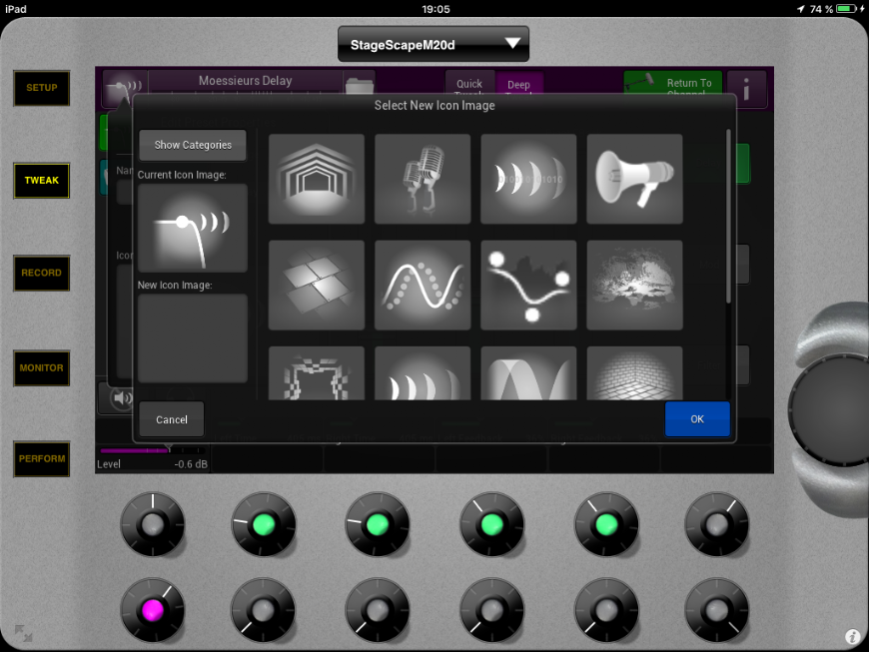Screen dimensions: 869x652
Task: Choose the twin vintage microphones icon
Action: pos(423,179)
